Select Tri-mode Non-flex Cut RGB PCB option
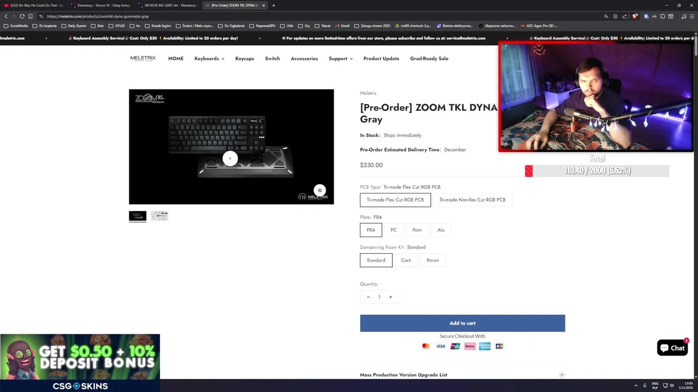This screenshot has height=392, width=698. pyautogui.click(x=472, y=200)
